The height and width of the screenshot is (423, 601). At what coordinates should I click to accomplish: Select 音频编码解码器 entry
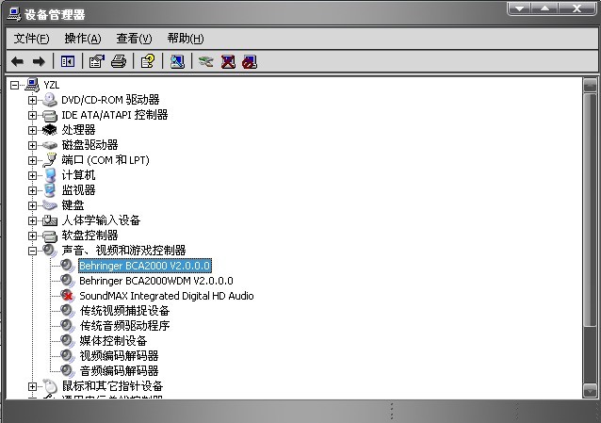(x=119, y=370)
